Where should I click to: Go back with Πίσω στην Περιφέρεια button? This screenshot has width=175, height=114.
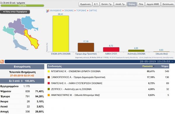(15, 12)
